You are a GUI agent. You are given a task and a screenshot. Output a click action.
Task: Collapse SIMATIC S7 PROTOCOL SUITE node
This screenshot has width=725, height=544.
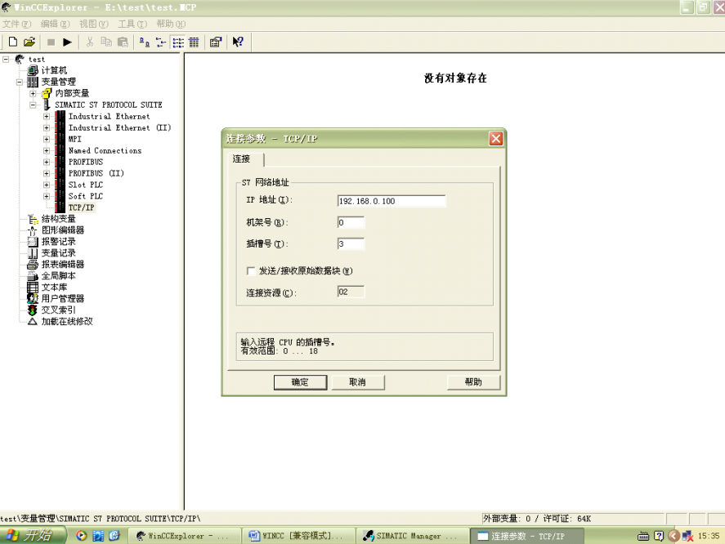coord(33,105)
